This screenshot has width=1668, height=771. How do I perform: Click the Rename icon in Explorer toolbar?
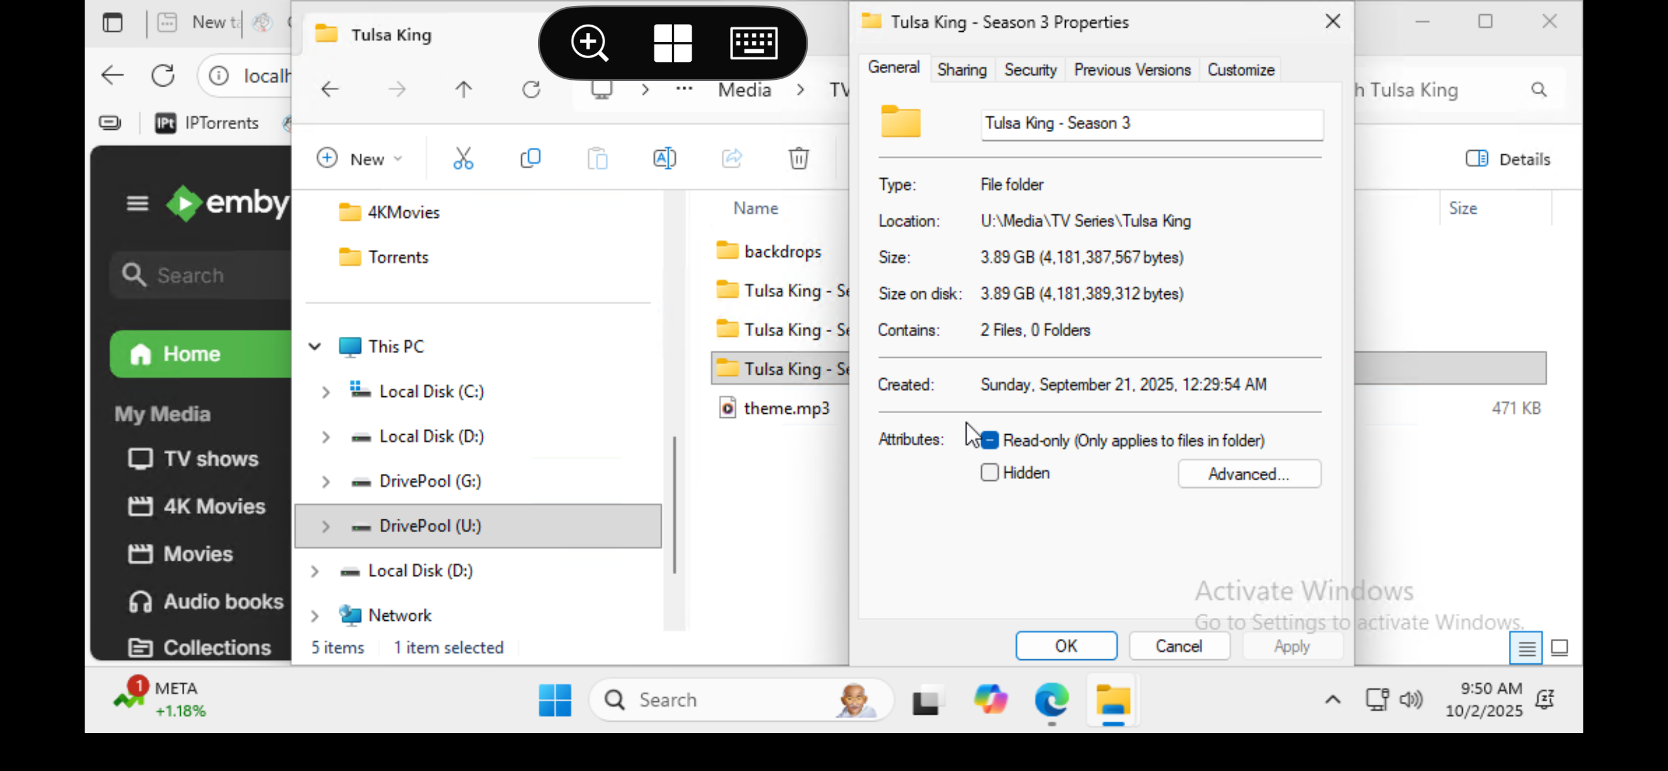[664, 159]
